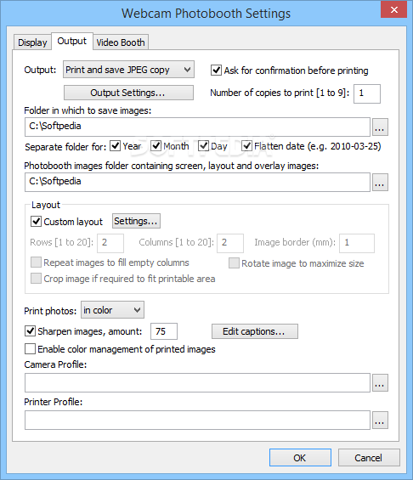This screenshot has height=480, width=413.
Task: Browse for Photobooth images folder
Action: point(380,183)
